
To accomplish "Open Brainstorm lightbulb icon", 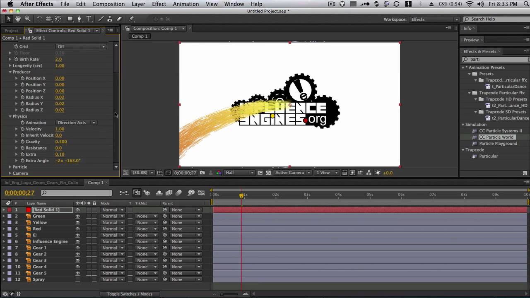I will click(x=191, y=193).
